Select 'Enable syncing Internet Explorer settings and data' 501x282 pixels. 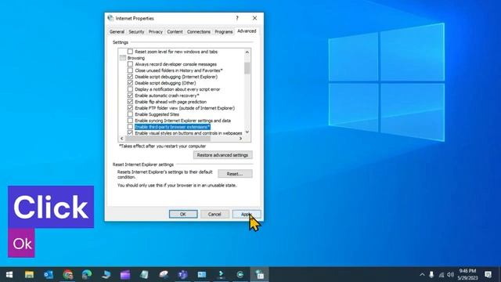point(182,121)
